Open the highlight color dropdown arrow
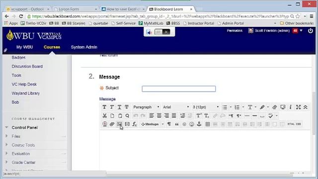The image size is (318, 179). (x=268, y=107)
